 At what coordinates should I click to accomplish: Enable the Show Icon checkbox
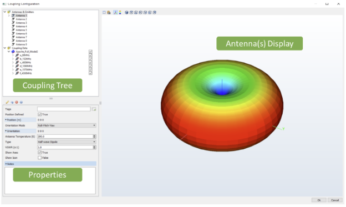click(39, 158)
